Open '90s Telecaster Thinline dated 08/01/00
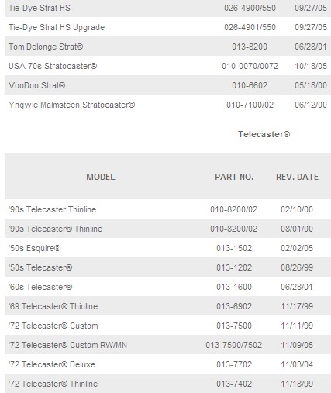 [x=55, y=229]
